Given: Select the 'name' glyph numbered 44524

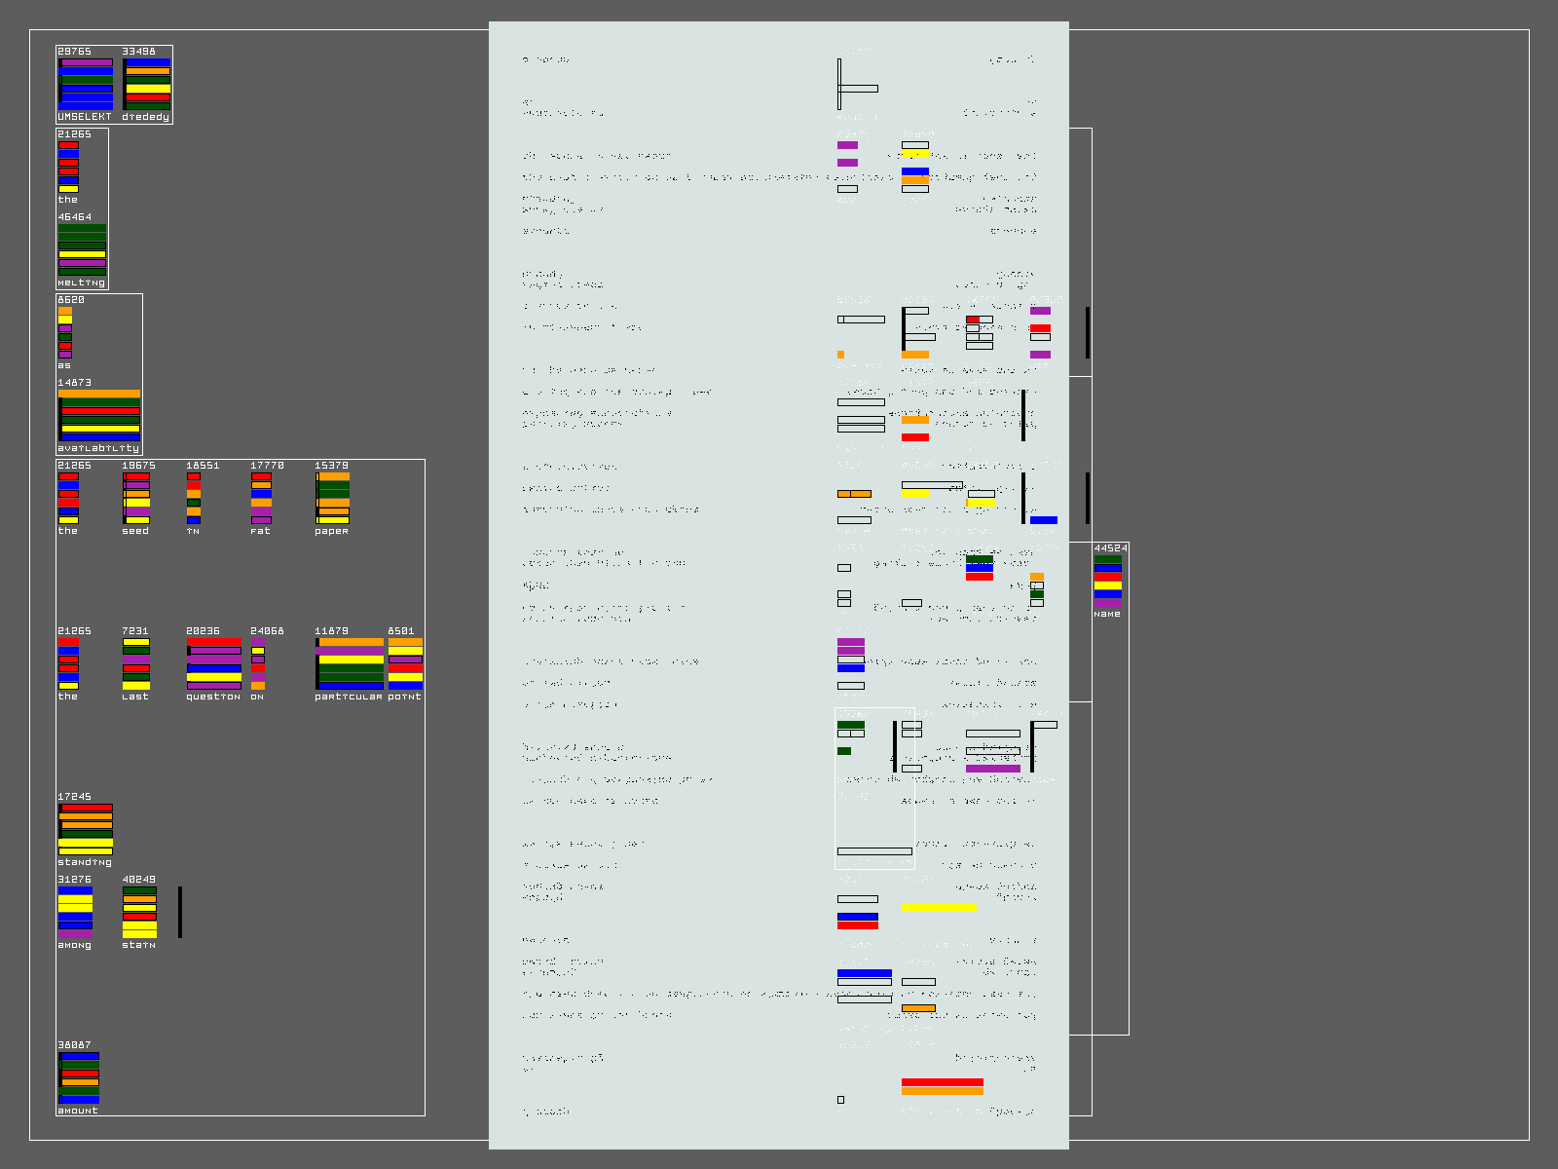Looking at the screenshot, I should pos(1107,581).
